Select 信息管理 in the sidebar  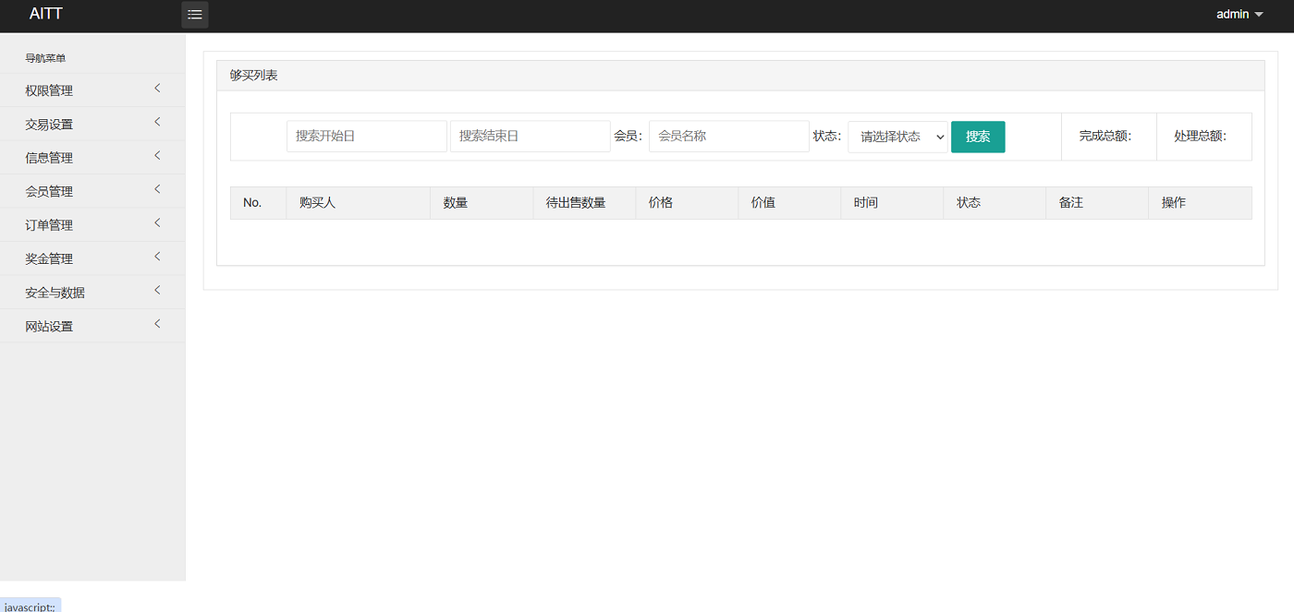click(x=48, y=156)
